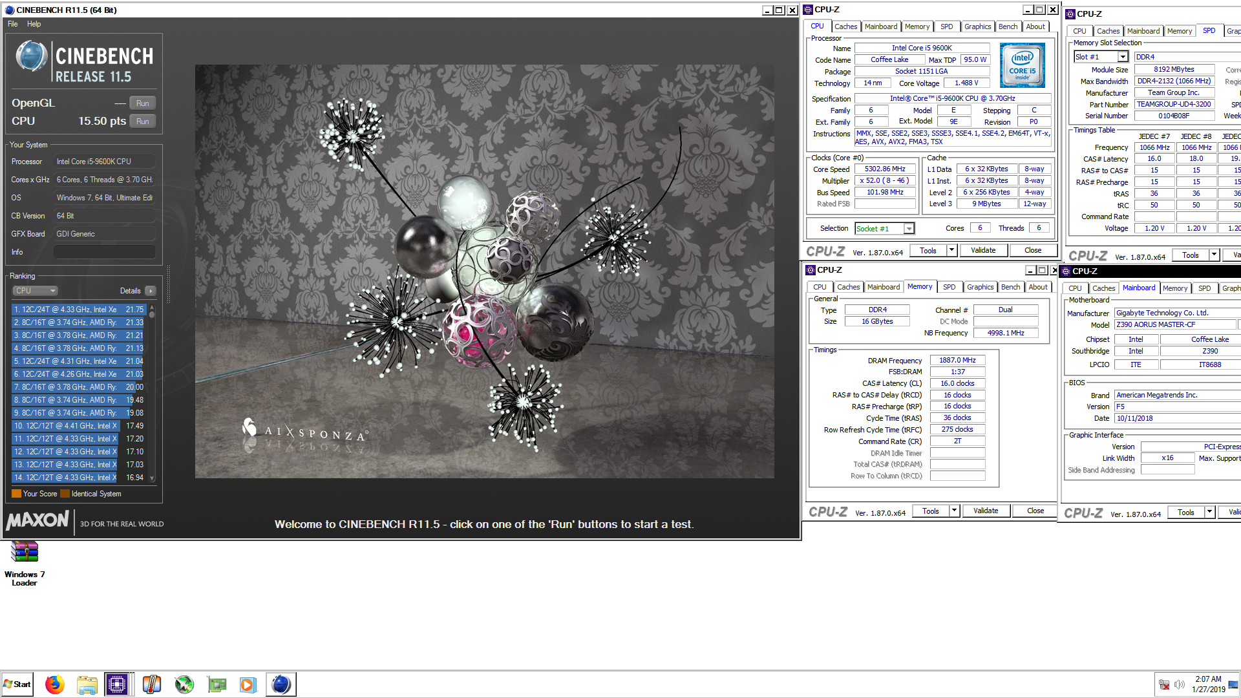1241x698 pixels.
Task: Click DRAM Frequency value 1887.0 MHz
Action: [957, 361]
